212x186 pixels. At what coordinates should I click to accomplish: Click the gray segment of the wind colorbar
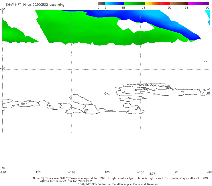coord(101,3)
